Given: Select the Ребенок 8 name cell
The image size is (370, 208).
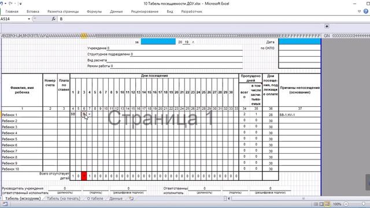Looking at the screenshot, I should pos(22,157).
